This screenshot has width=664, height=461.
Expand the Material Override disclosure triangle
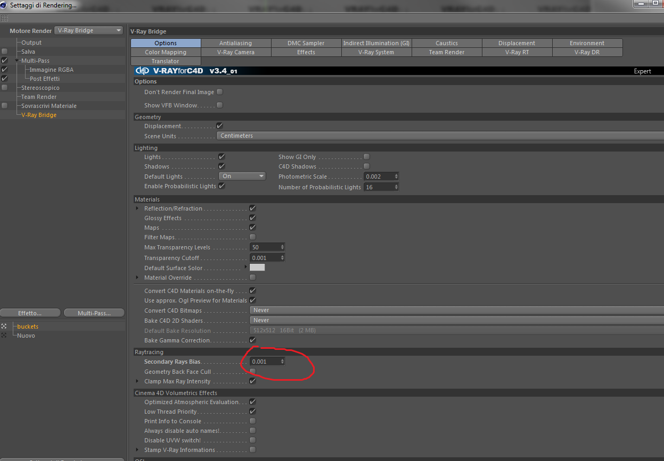(137, 278)
